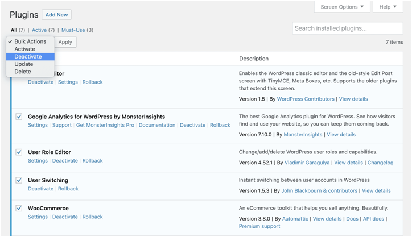Choose Activate in bulk actions list
This screenshot has height=237, width=412.
pos(24,49)
